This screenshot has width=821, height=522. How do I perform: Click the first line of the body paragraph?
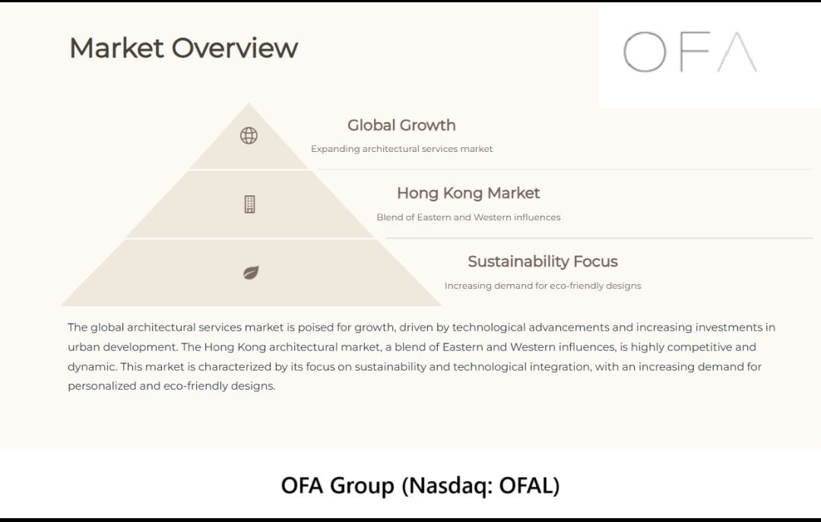click(421, 327)
